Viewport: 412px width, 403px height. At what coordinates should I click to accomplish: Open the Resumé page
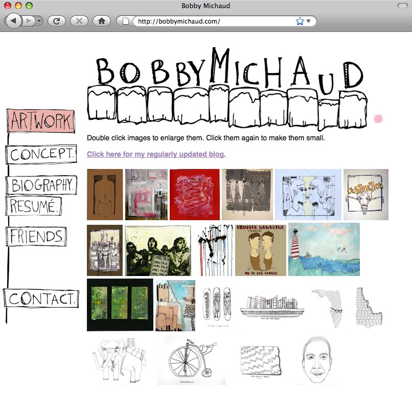point(35,206)
